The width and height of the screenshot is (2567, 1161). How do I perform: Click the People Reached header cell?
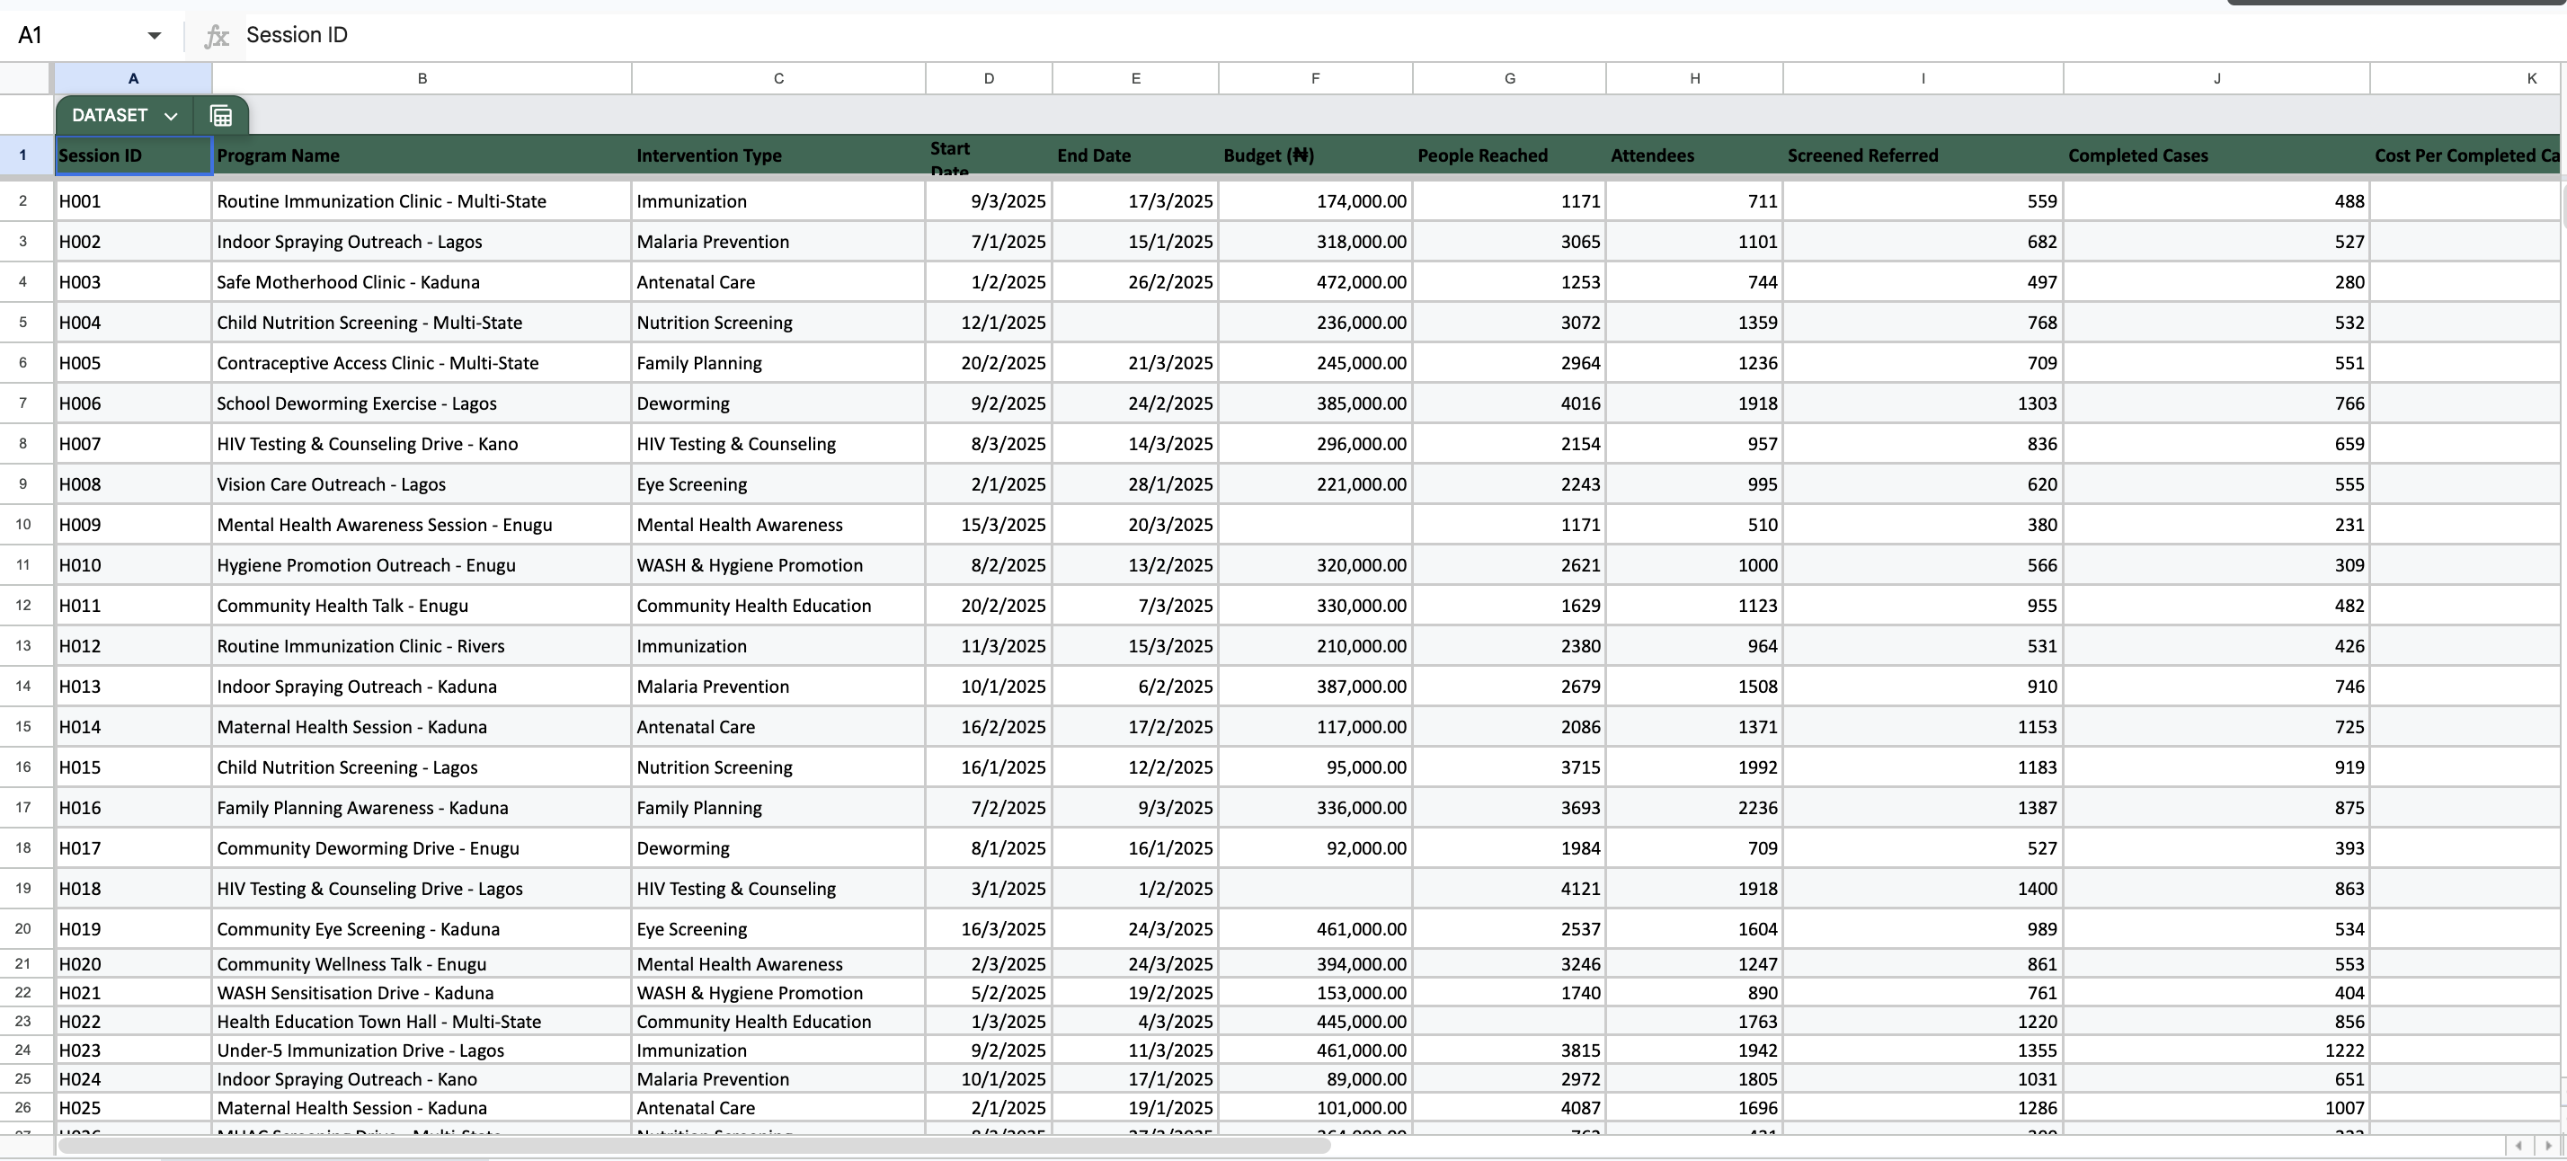coord(1509,155)
